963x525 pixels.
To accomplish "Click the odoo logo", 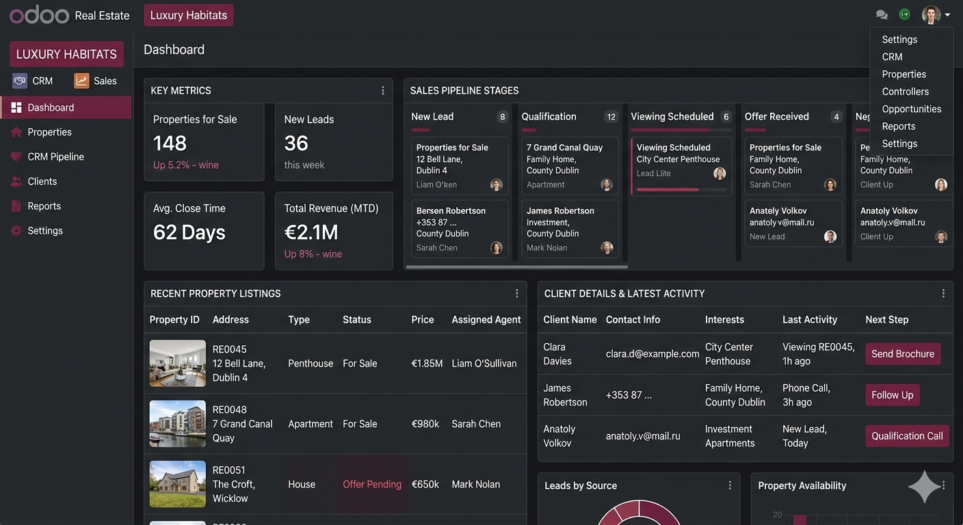I will (39, 14).
